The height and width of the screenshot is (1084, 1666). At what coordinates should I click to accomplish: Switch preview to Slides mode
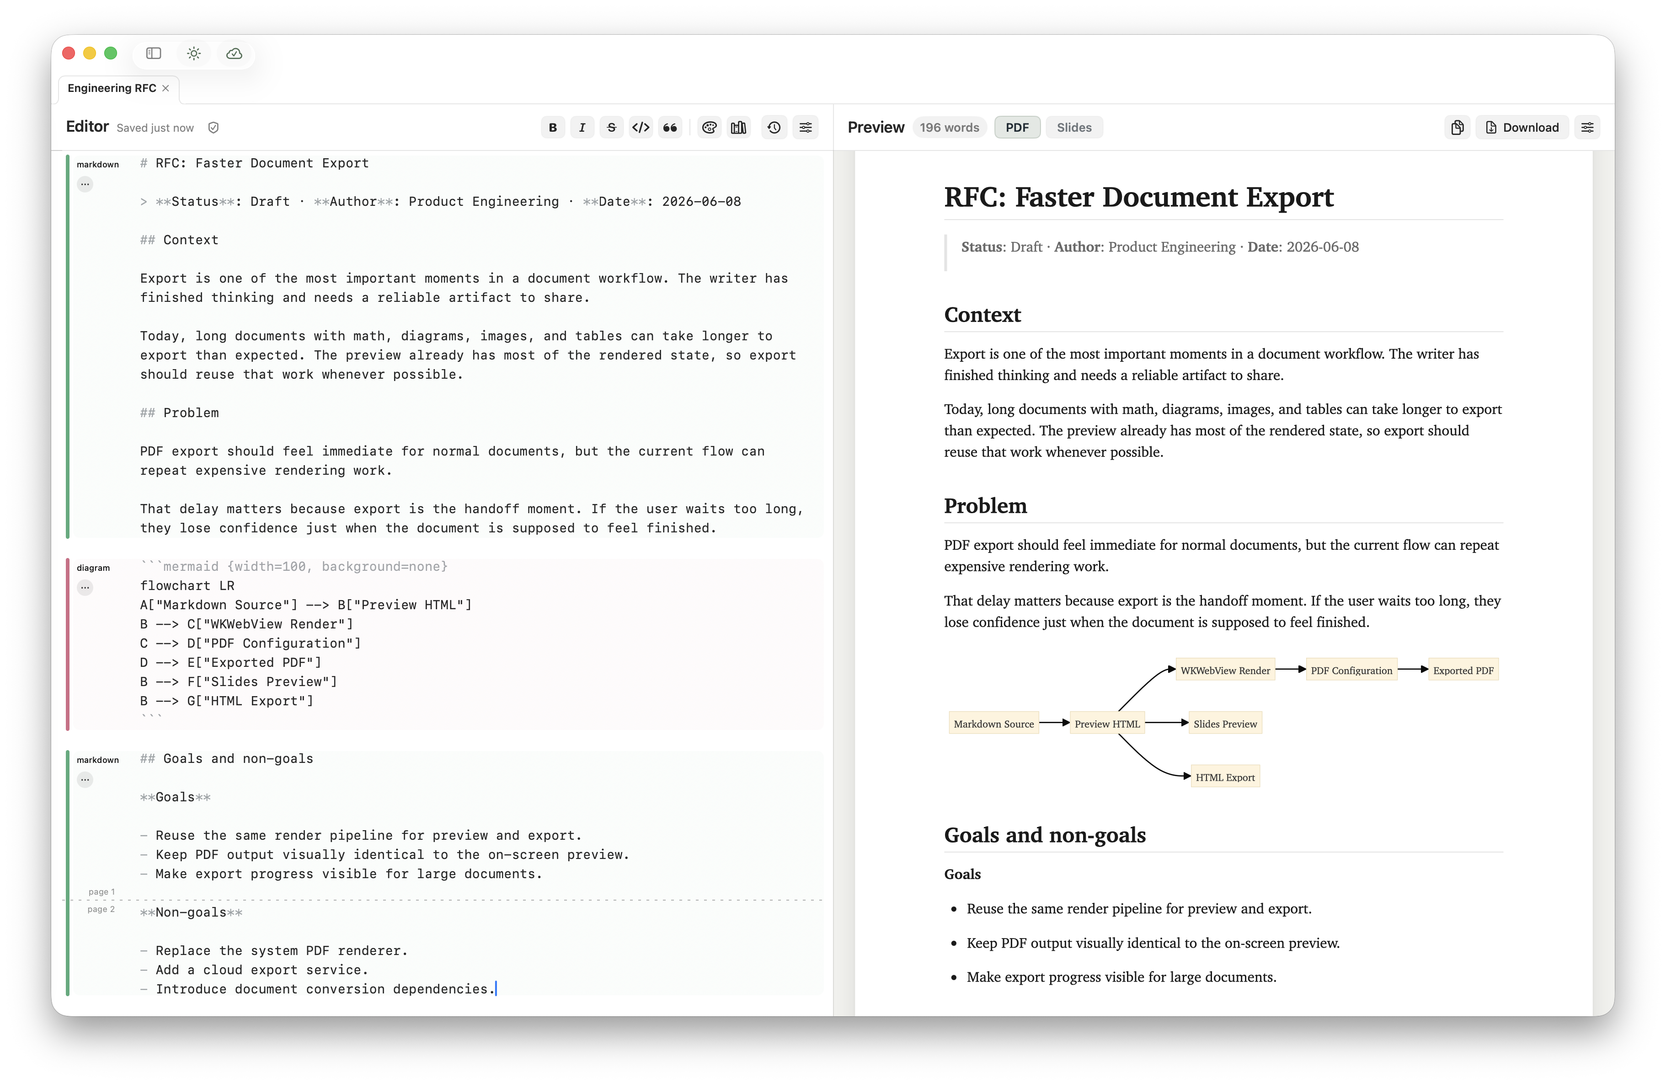[x=1074, y=128]
